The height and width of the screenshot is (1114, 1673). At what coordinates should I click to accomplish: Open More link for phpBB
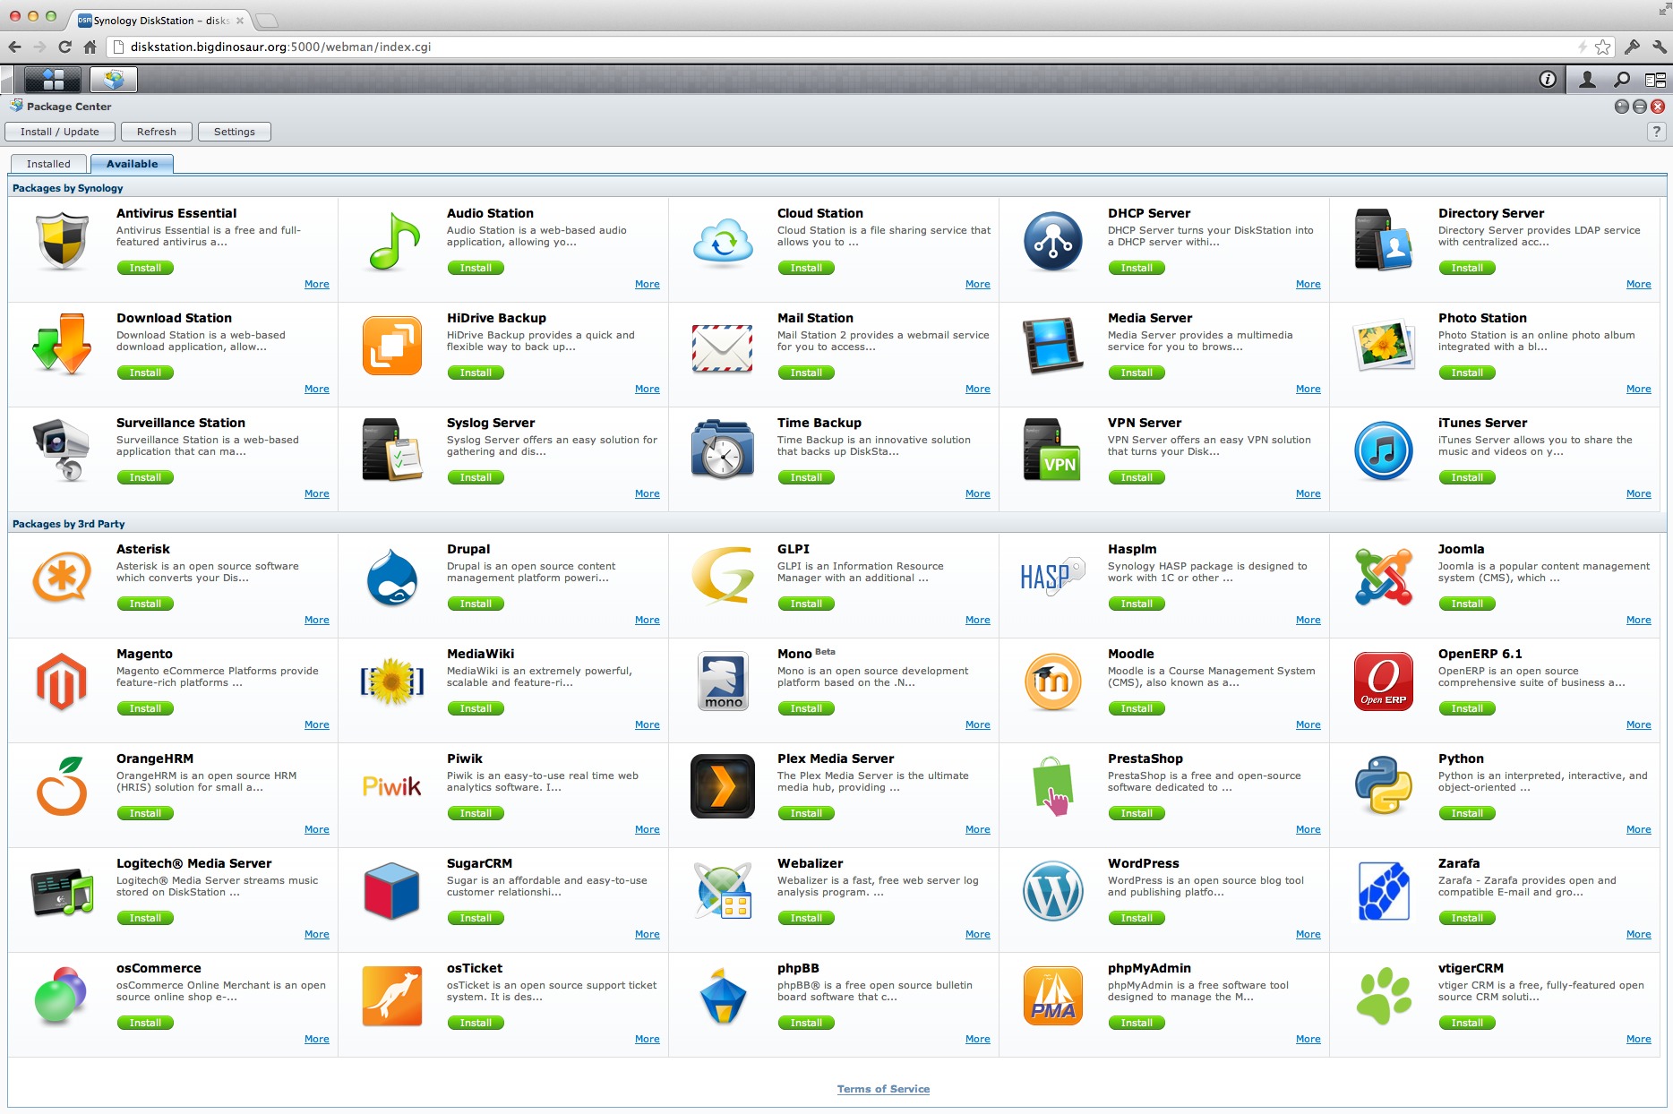978,1039
